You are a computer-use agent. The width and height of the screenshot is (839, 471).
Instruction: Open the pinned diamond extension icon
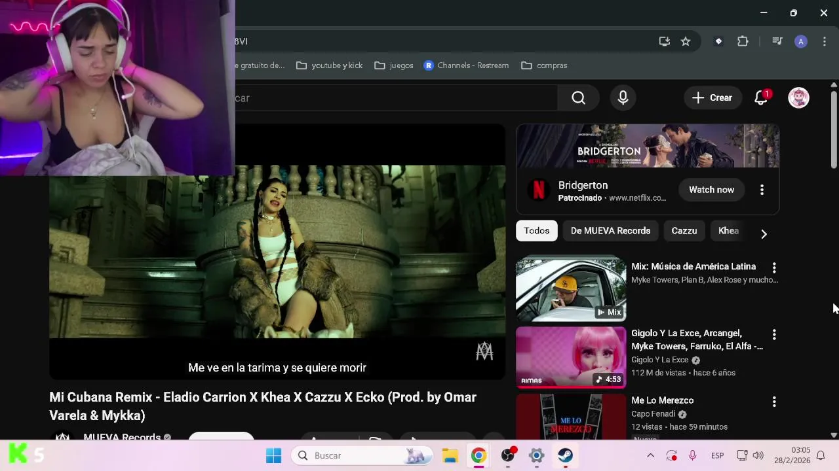718,41
